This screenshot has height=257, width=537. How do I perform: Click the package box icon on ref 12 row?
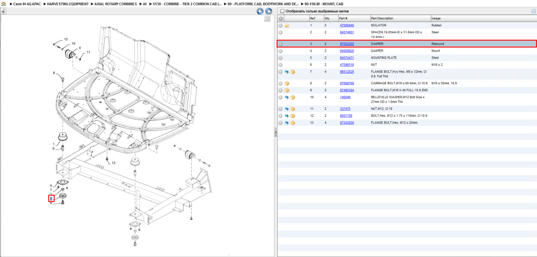pos(293,116)
